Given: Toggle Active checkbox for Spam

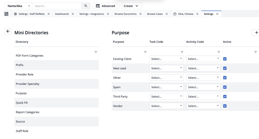Looking at the screenshot, I should [225, 87].
